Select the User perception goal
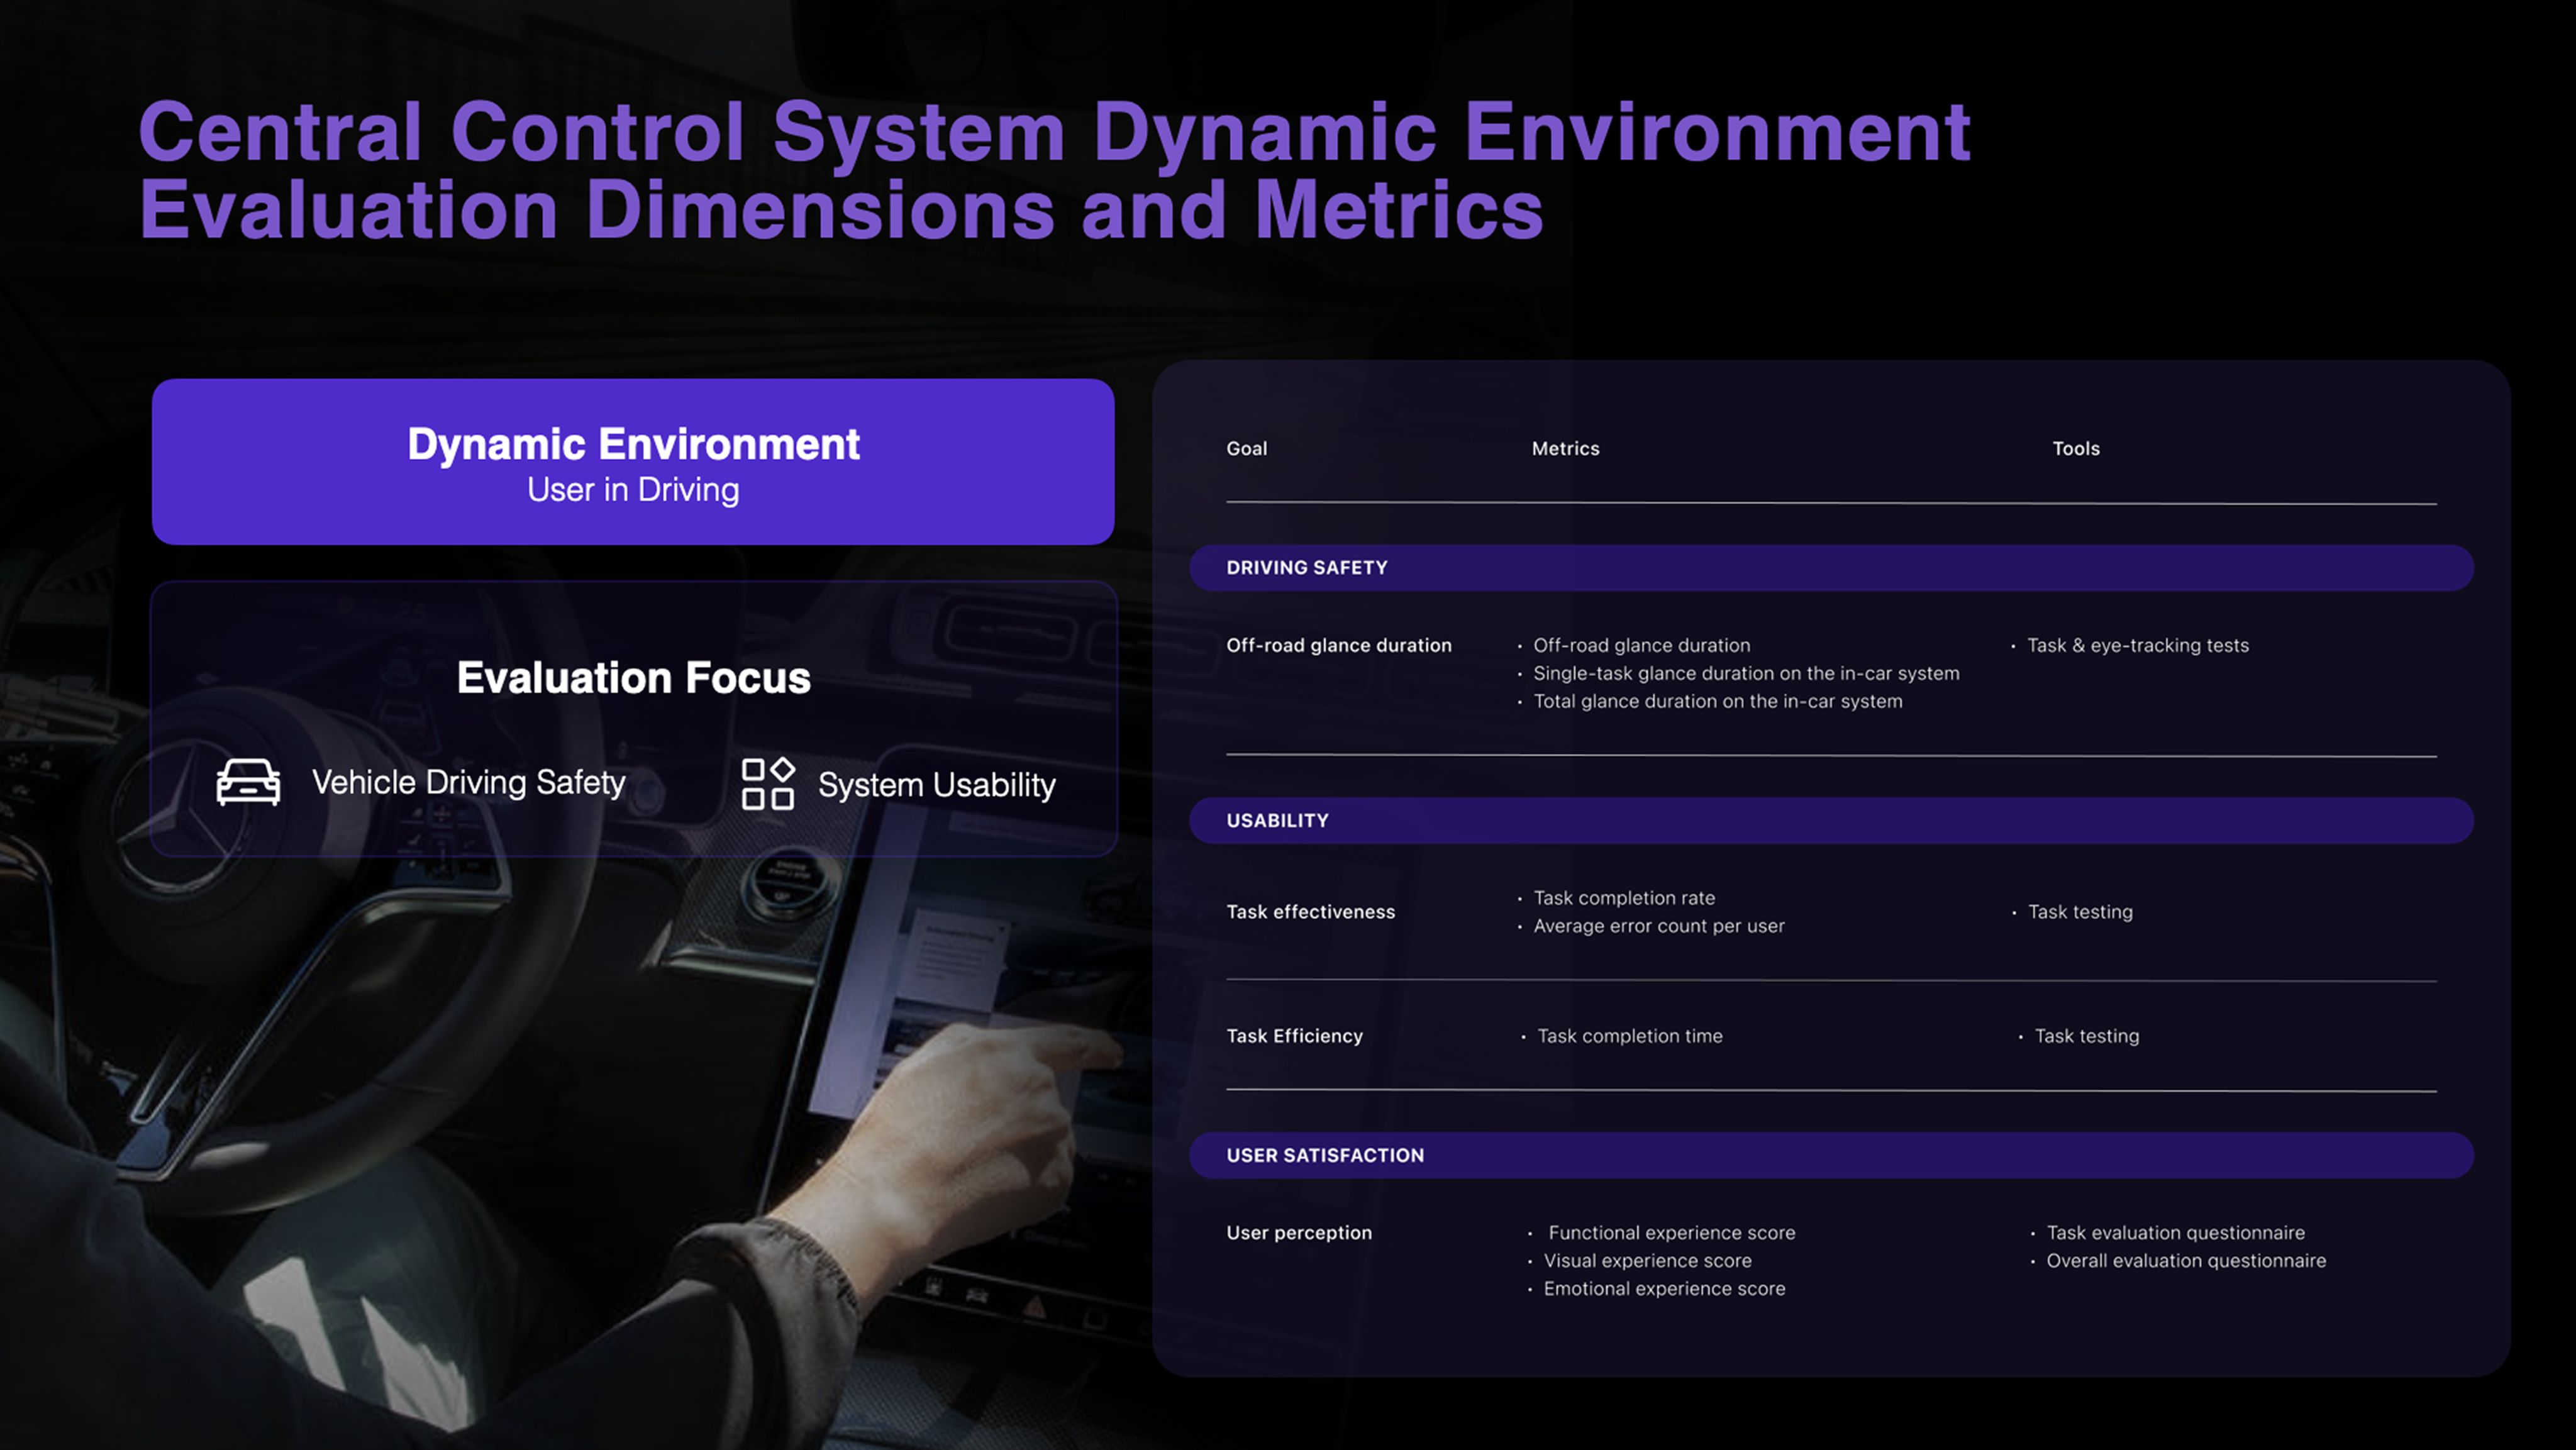The width and height of the screenshot is (2576, 1450). click(1300, 1232)
